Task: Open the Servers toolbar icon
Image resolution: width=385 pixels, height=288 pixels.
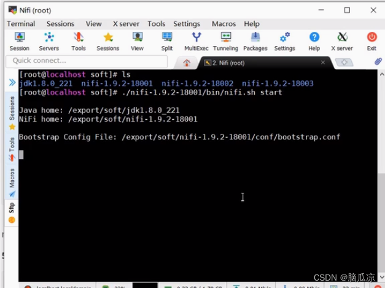Action: [49, 42]
